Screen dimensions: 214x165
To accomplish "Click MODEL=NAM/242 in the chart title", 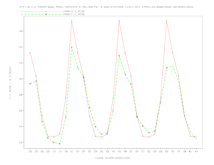I will pos(66,7).
